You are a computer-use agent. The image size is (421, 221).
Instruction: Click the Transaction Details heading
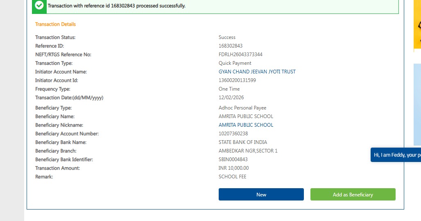(x=55, y=24)
